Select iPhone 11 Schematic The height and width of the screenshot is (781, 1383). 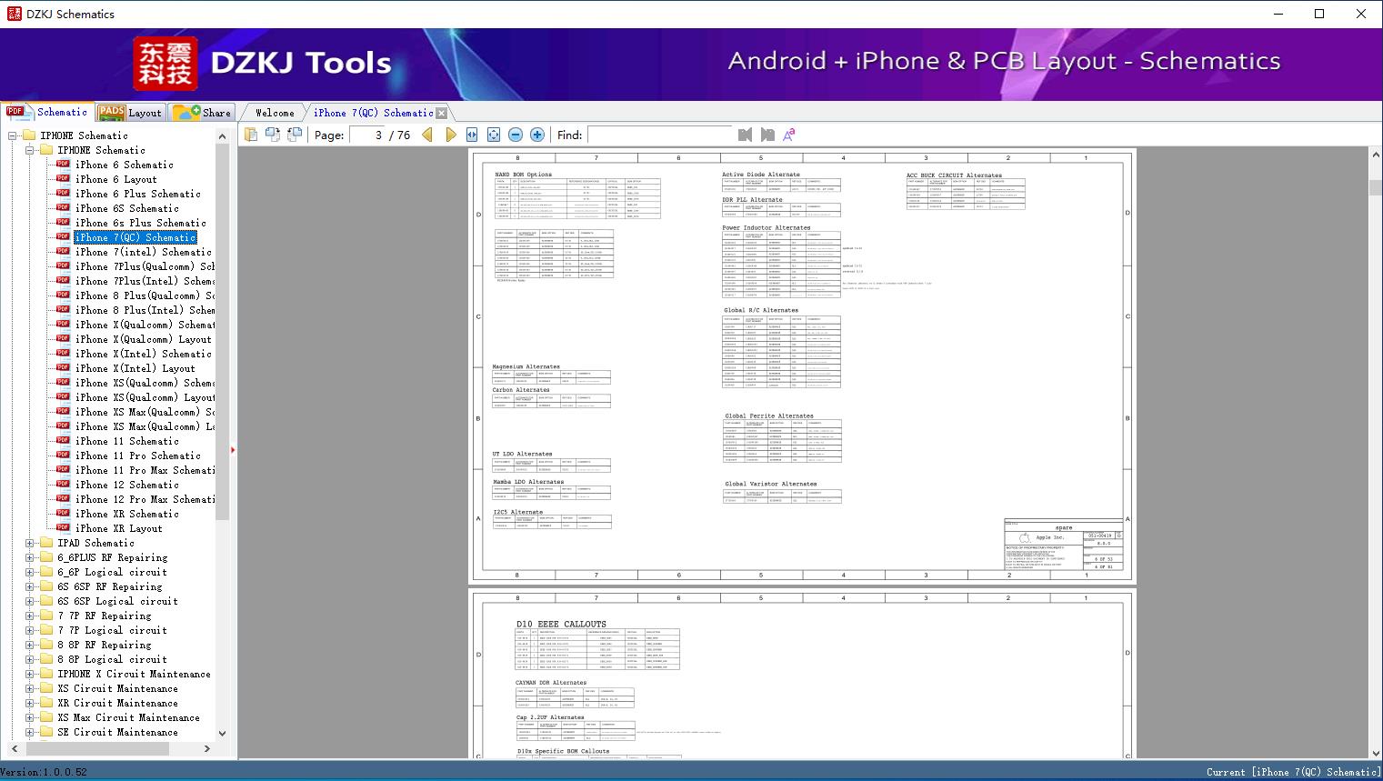coord(126,441)
